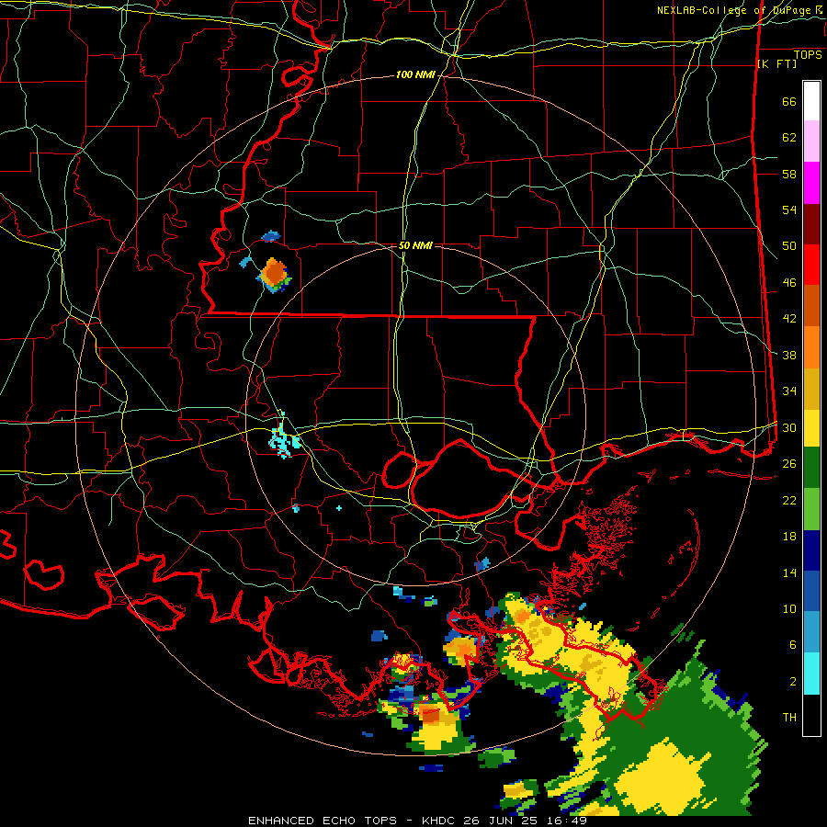Select the dark maroon legend swatch
827x827 pixels.
811,224
